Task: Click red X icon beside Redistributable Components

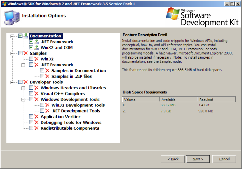Action: 36,128
